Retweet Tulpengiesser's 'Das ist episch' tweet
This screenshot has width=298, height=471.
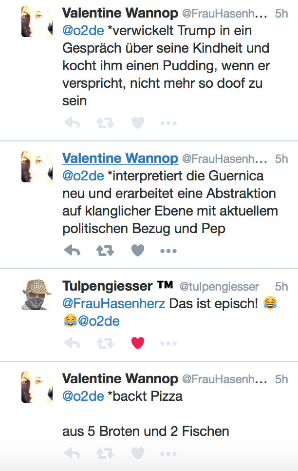point(105,343)
